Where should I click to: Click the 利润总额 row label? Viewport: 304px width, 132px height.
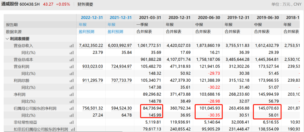[21, 80]
